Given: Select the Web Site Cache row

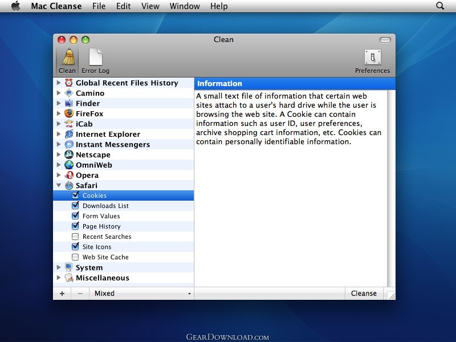Looking at the screenshot, I should click(x=124, y=257).
